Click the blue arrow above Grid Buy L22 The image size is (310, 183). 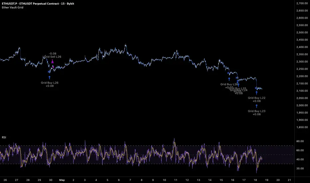[257, 93]
